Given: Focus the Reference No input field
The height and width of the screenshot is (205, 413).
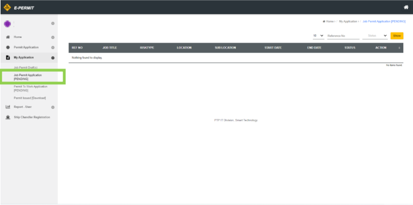Looking at the screenshot, I should 343,36.
